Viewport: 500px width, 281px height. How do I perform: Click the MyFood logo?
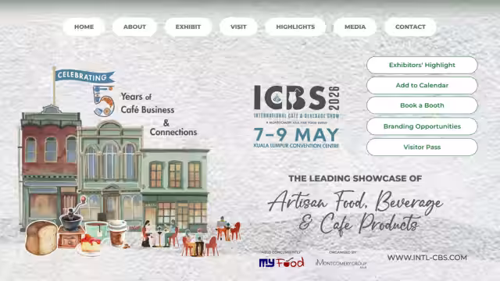[281, 262]
